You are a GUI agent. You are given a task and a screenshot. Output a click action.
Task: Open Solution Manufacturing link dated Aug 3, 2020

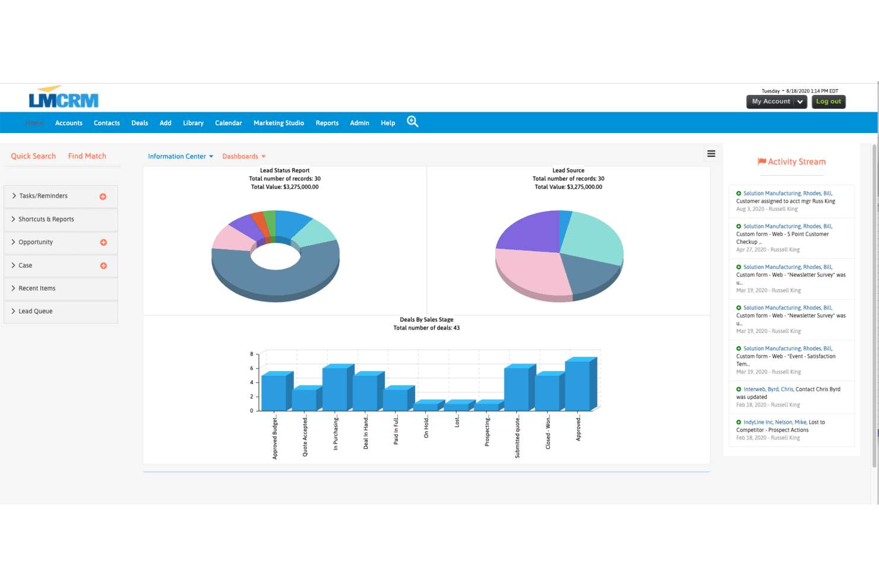pyautogui.click(x=788, y=194)
